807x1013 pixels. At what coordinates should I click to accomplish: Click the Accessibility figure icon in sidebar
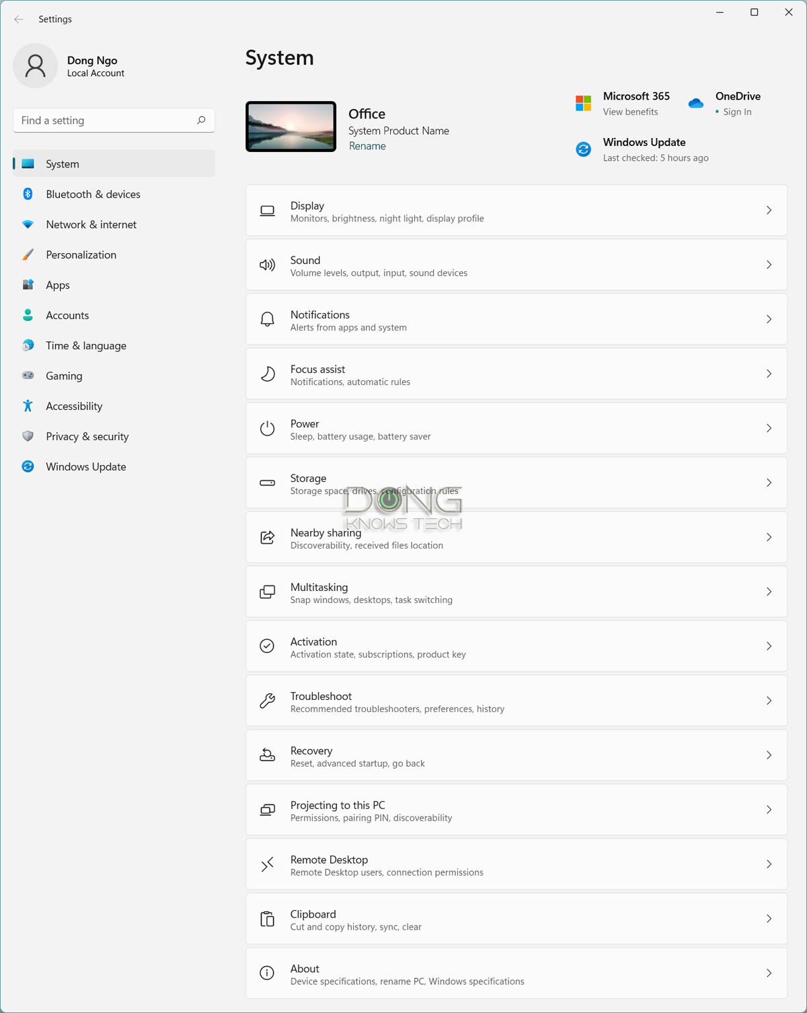pos(28,406)
